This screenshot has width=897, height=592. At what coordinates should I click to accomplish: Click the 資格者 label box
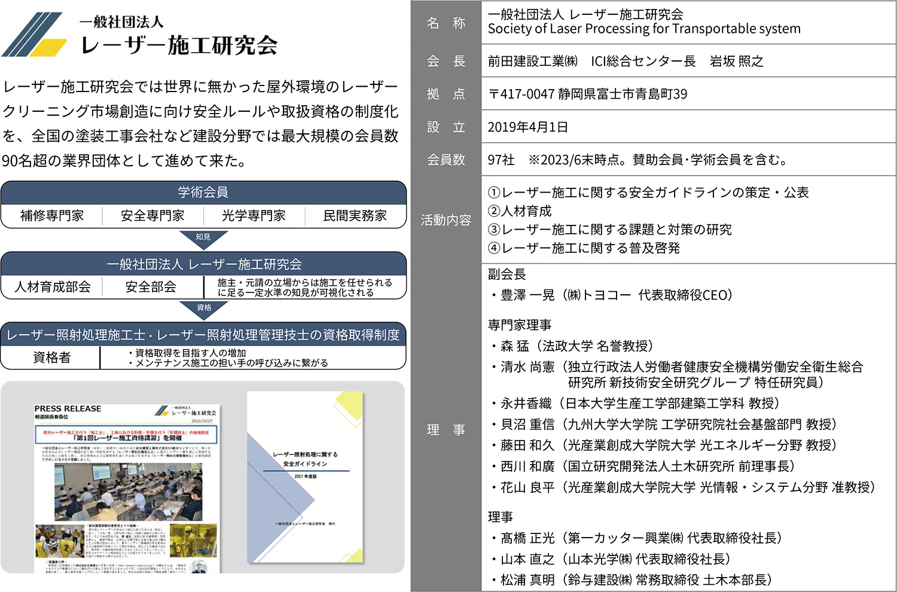tap(51, 358)
